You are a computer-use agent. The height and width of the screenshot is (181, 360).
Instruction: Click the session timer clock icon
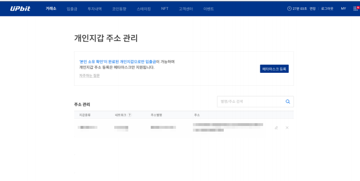(x=289, y=9)
